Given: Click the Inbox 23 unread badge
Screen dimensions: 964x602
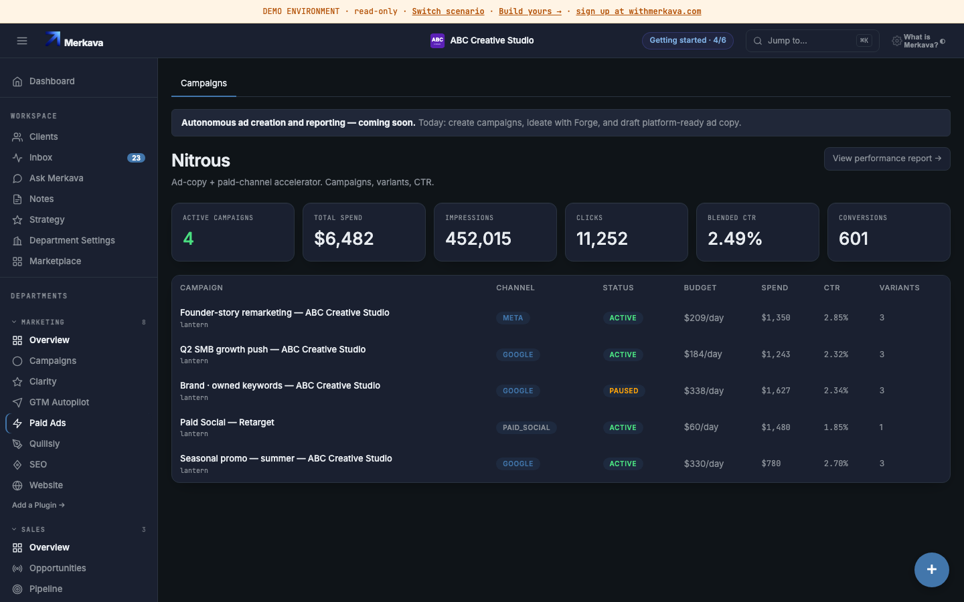Looking at the screenshot, I should pyautogui.click(x=136, y=158).
